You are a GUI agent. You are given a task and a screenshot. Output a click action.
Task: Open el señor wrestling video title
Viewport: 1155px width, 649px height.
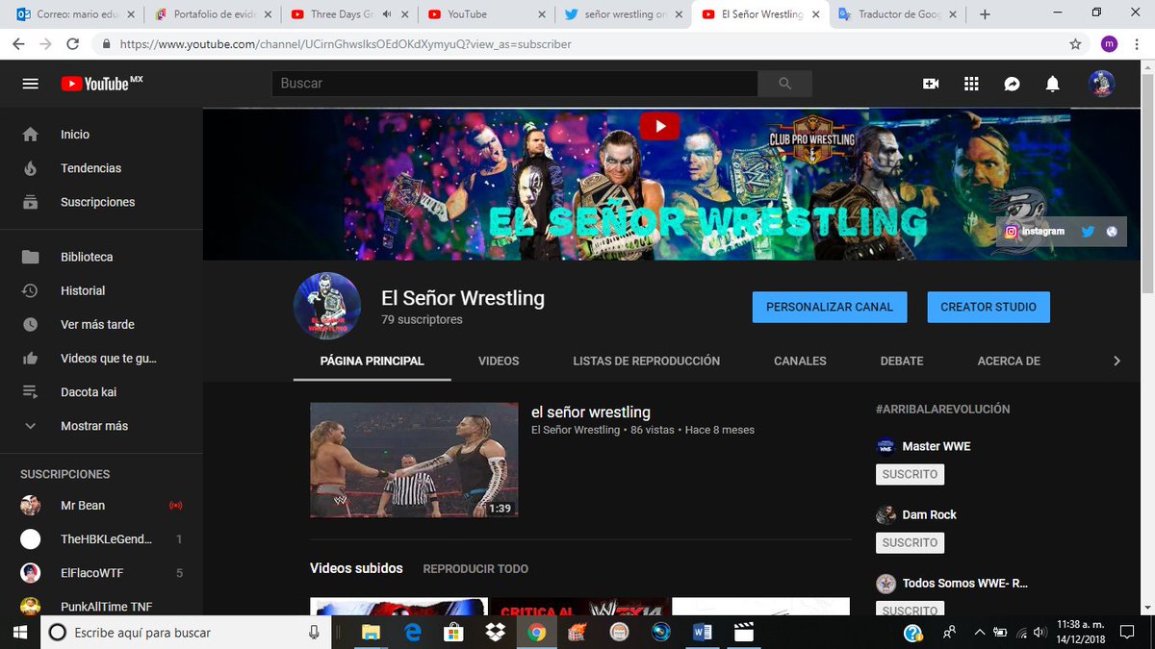pyautogui.click(x=591, y=412)
